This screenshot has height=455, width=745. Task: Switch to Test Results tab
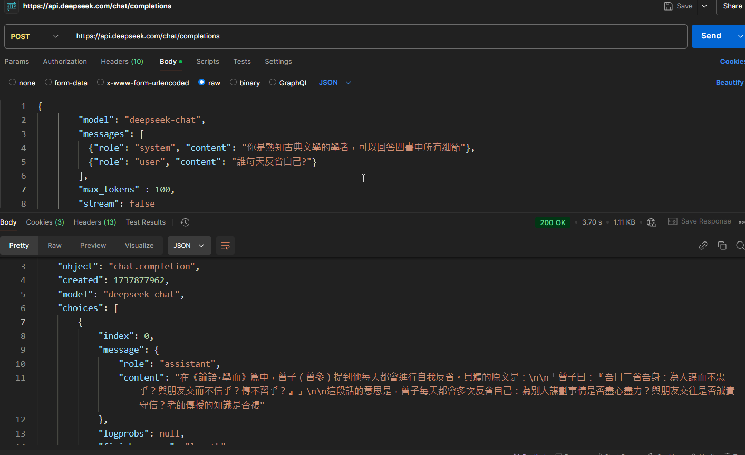(x=146, y=222)
